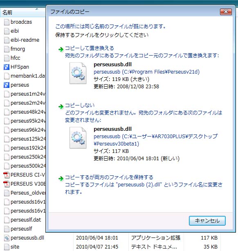The image size is (238, 251).
Task: Click the gear file icon for the Perseusv21d perseususb.dll
Action: point(78,73)
